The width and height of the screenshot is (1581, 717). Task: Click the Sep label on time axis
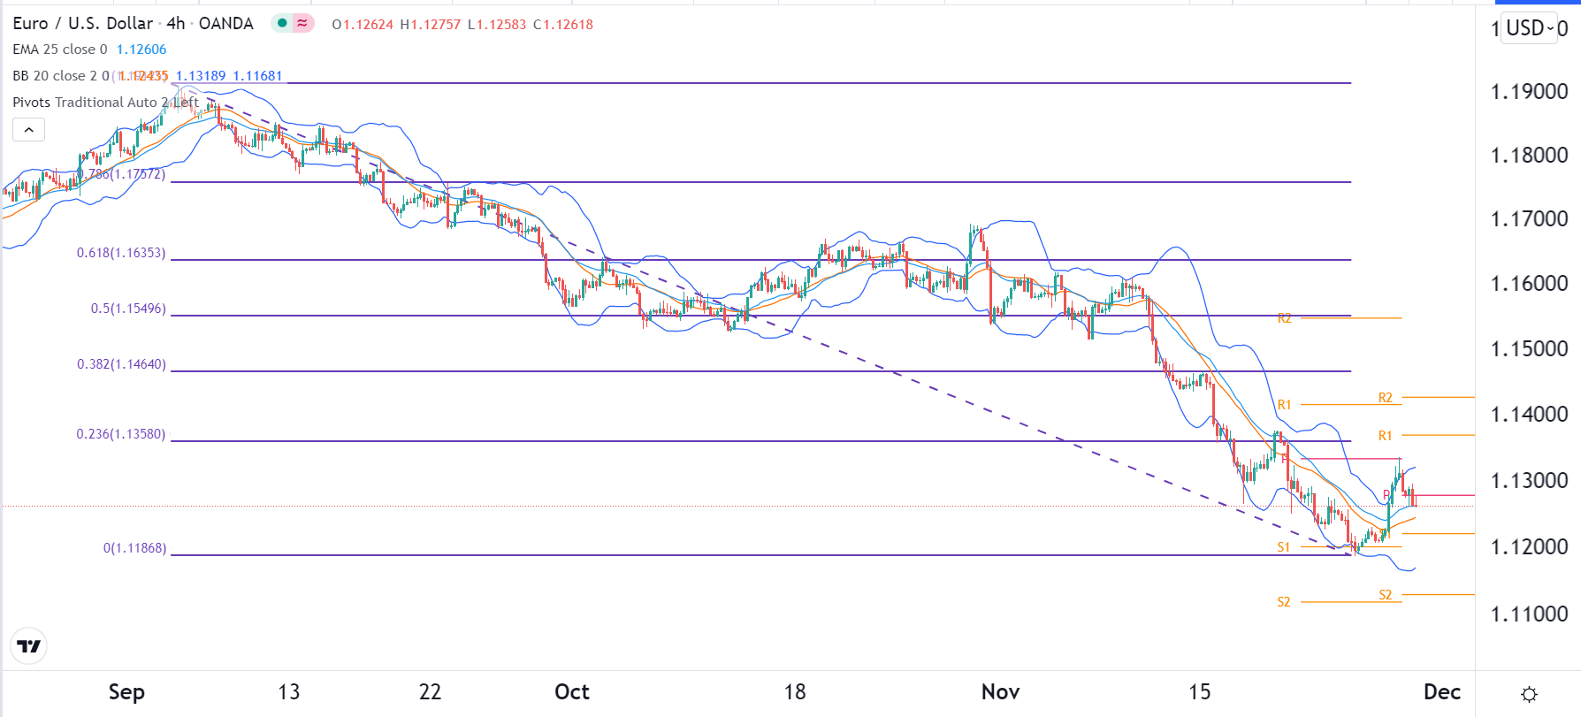click(126, 692)
